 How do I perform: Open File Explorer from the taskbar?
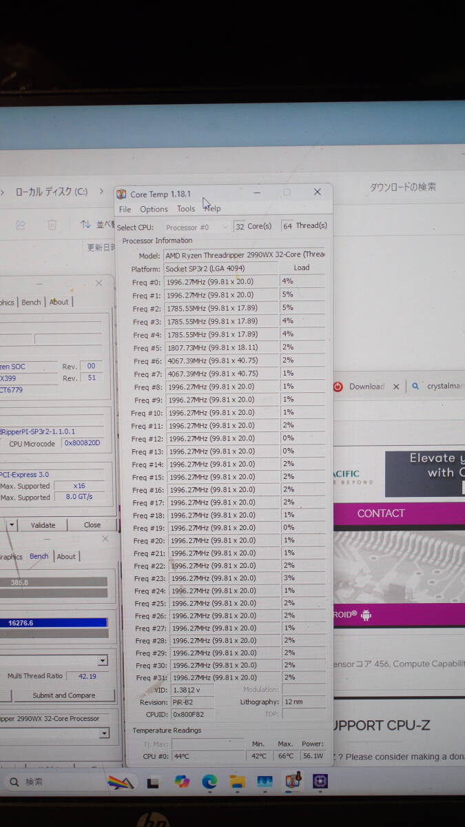point(238,781)
